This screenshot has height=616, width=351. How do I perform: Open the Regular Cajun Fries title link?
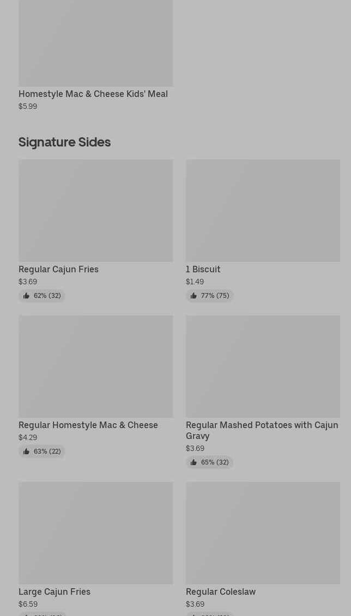pos(58,269)
